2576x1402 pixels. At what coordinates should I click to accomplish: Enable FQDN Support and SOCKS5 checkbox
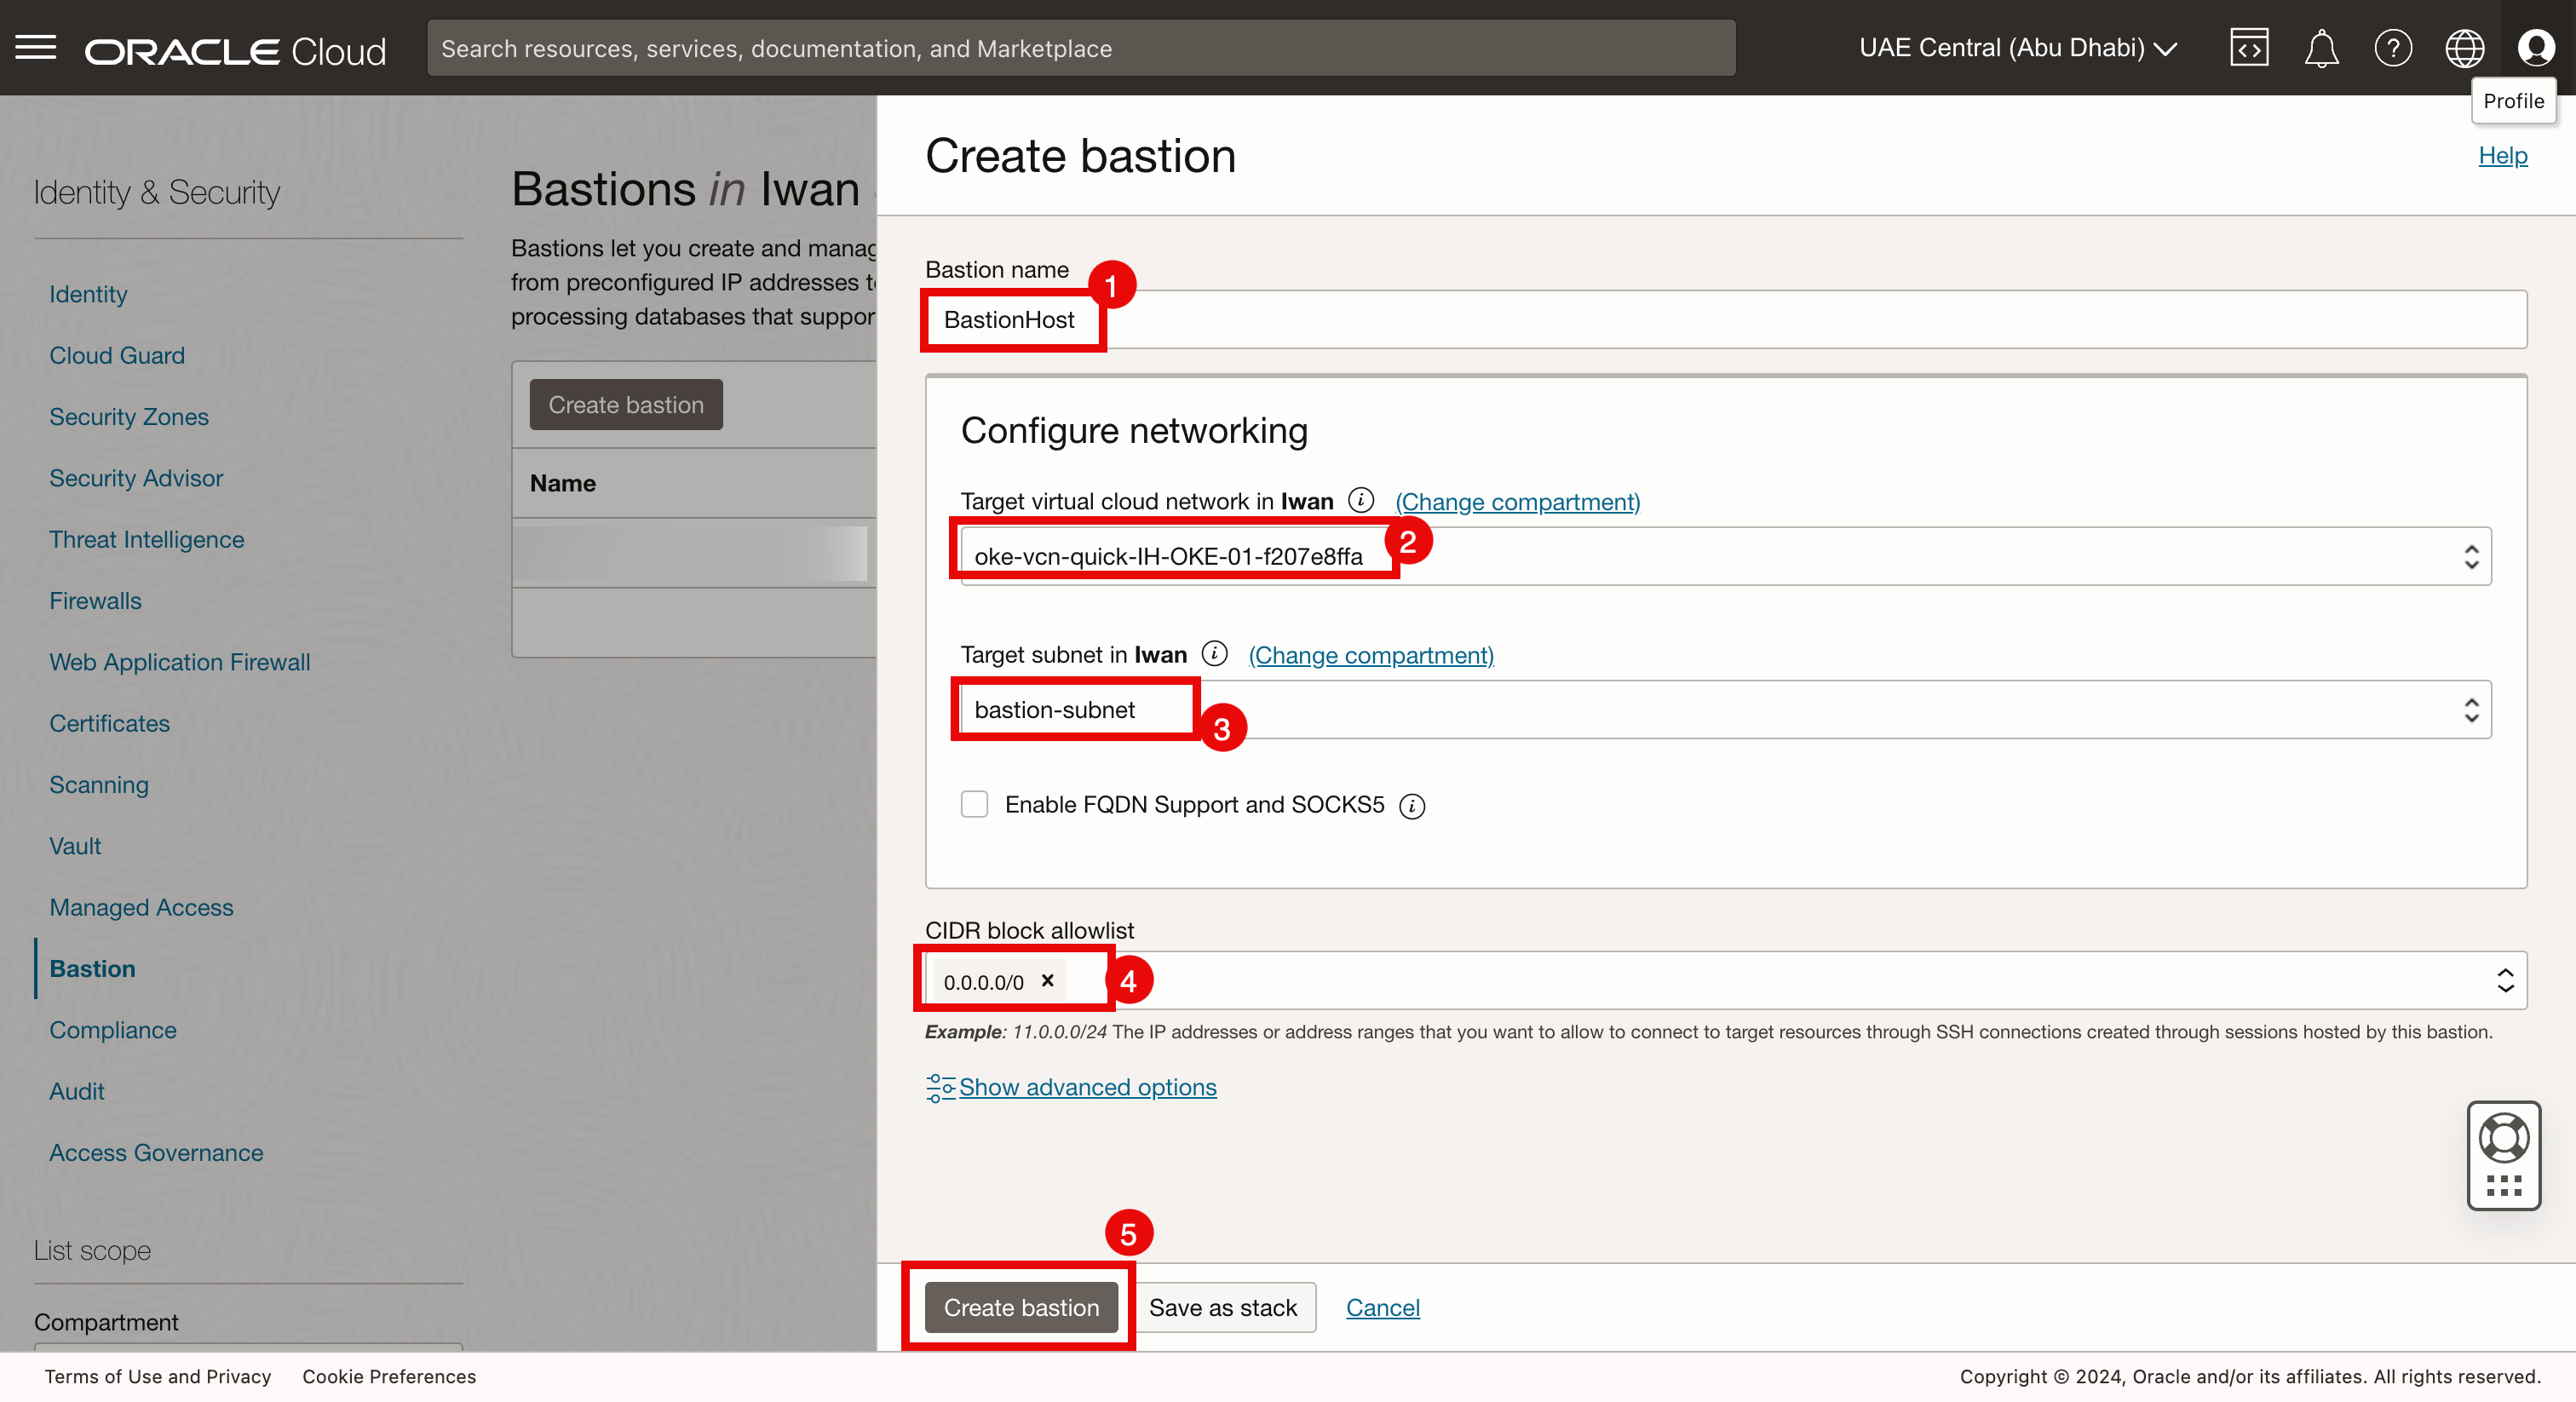[x=974, y=805]
